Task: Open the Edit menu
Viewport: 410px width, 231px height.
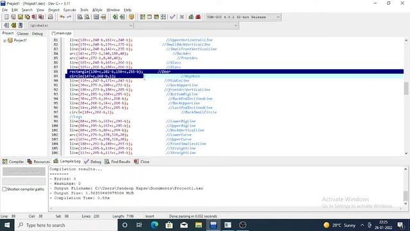Action: point(15,10)
